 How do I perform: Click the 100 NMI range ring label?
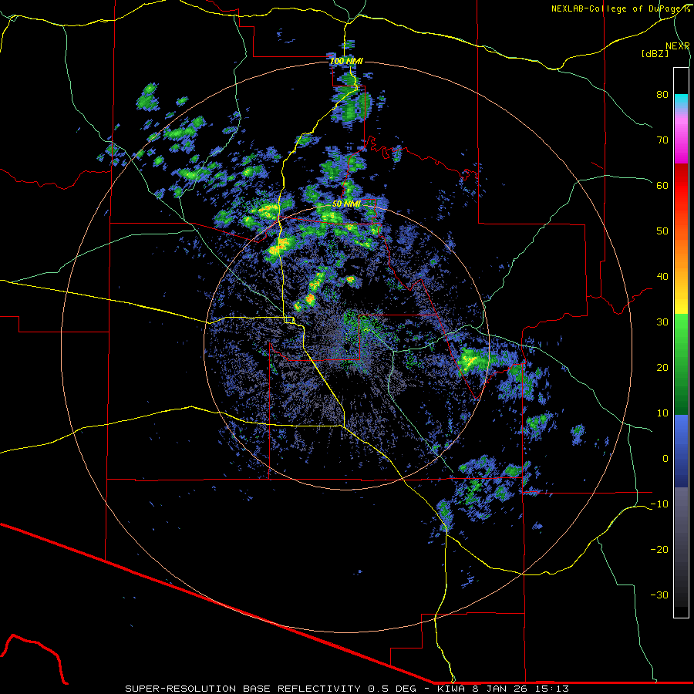click(346, 61)
